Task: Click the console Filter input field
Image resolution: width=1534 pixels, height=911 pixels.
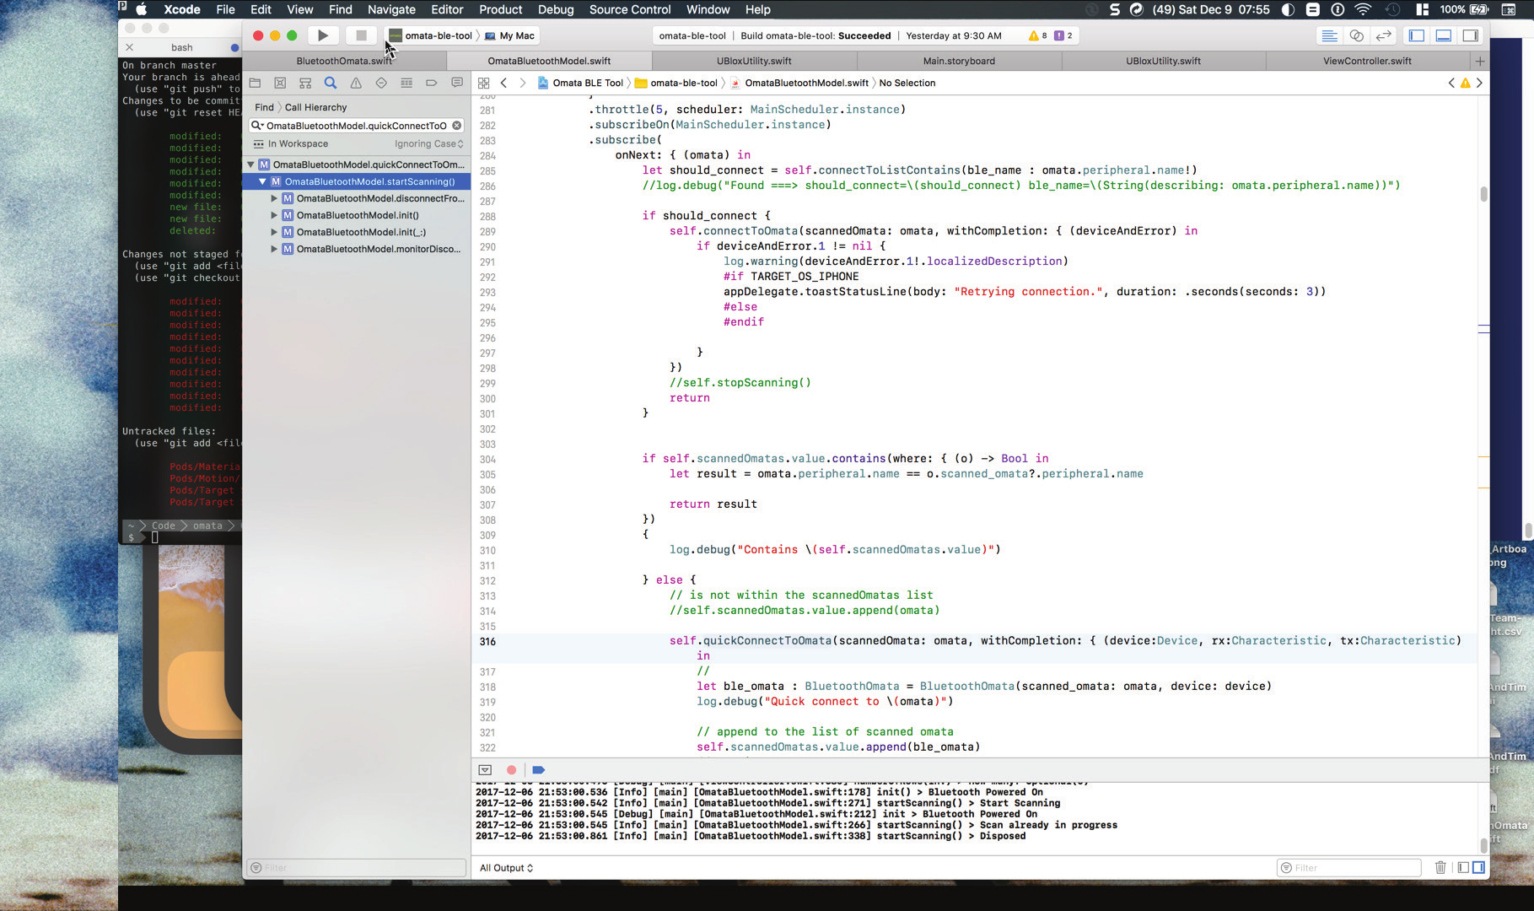Action: 1348,867
